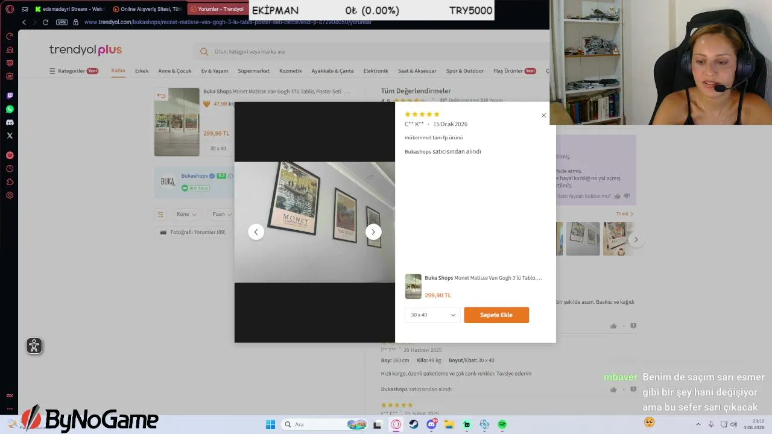
Task: Expand the Puan filter dropdown
Action: (x=222, y=214)
